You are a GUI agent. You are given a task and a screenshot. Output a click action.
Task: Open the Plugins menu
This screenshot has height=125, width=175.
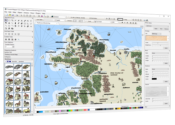pos(38,13)
